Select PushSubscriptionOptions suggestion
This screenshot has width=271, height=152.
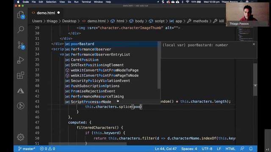(111, 86)
